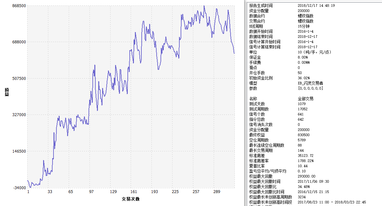Select the 全部交易 name value
The width and height of the screenshot is (382, 206).
click(x=305, y=99)
